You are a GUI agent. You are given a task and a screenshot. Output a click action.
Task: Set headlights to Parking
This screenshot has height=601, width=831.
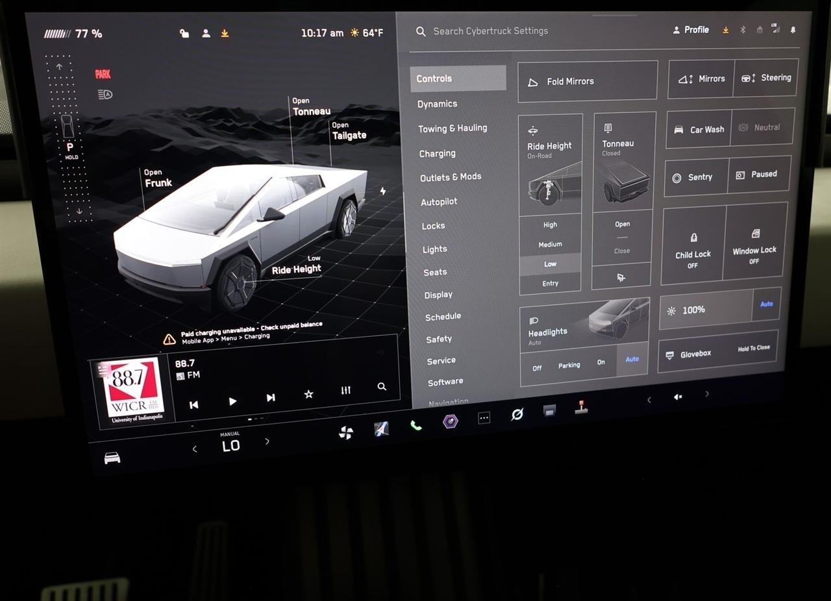(x=569, y=365)
